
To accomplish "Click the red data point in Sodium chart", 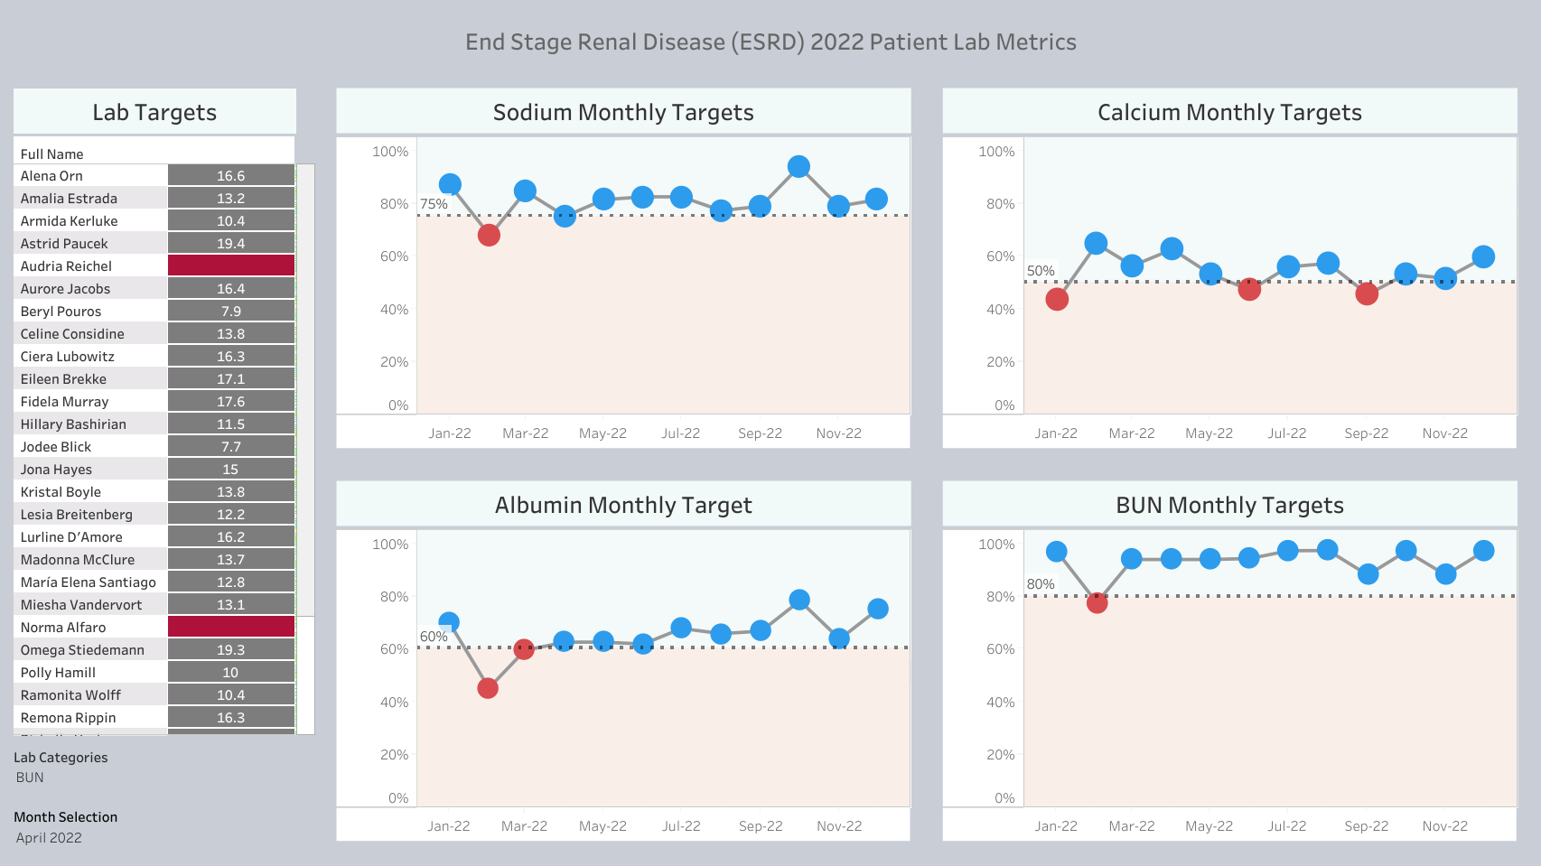I will click(x=489, y=235).
